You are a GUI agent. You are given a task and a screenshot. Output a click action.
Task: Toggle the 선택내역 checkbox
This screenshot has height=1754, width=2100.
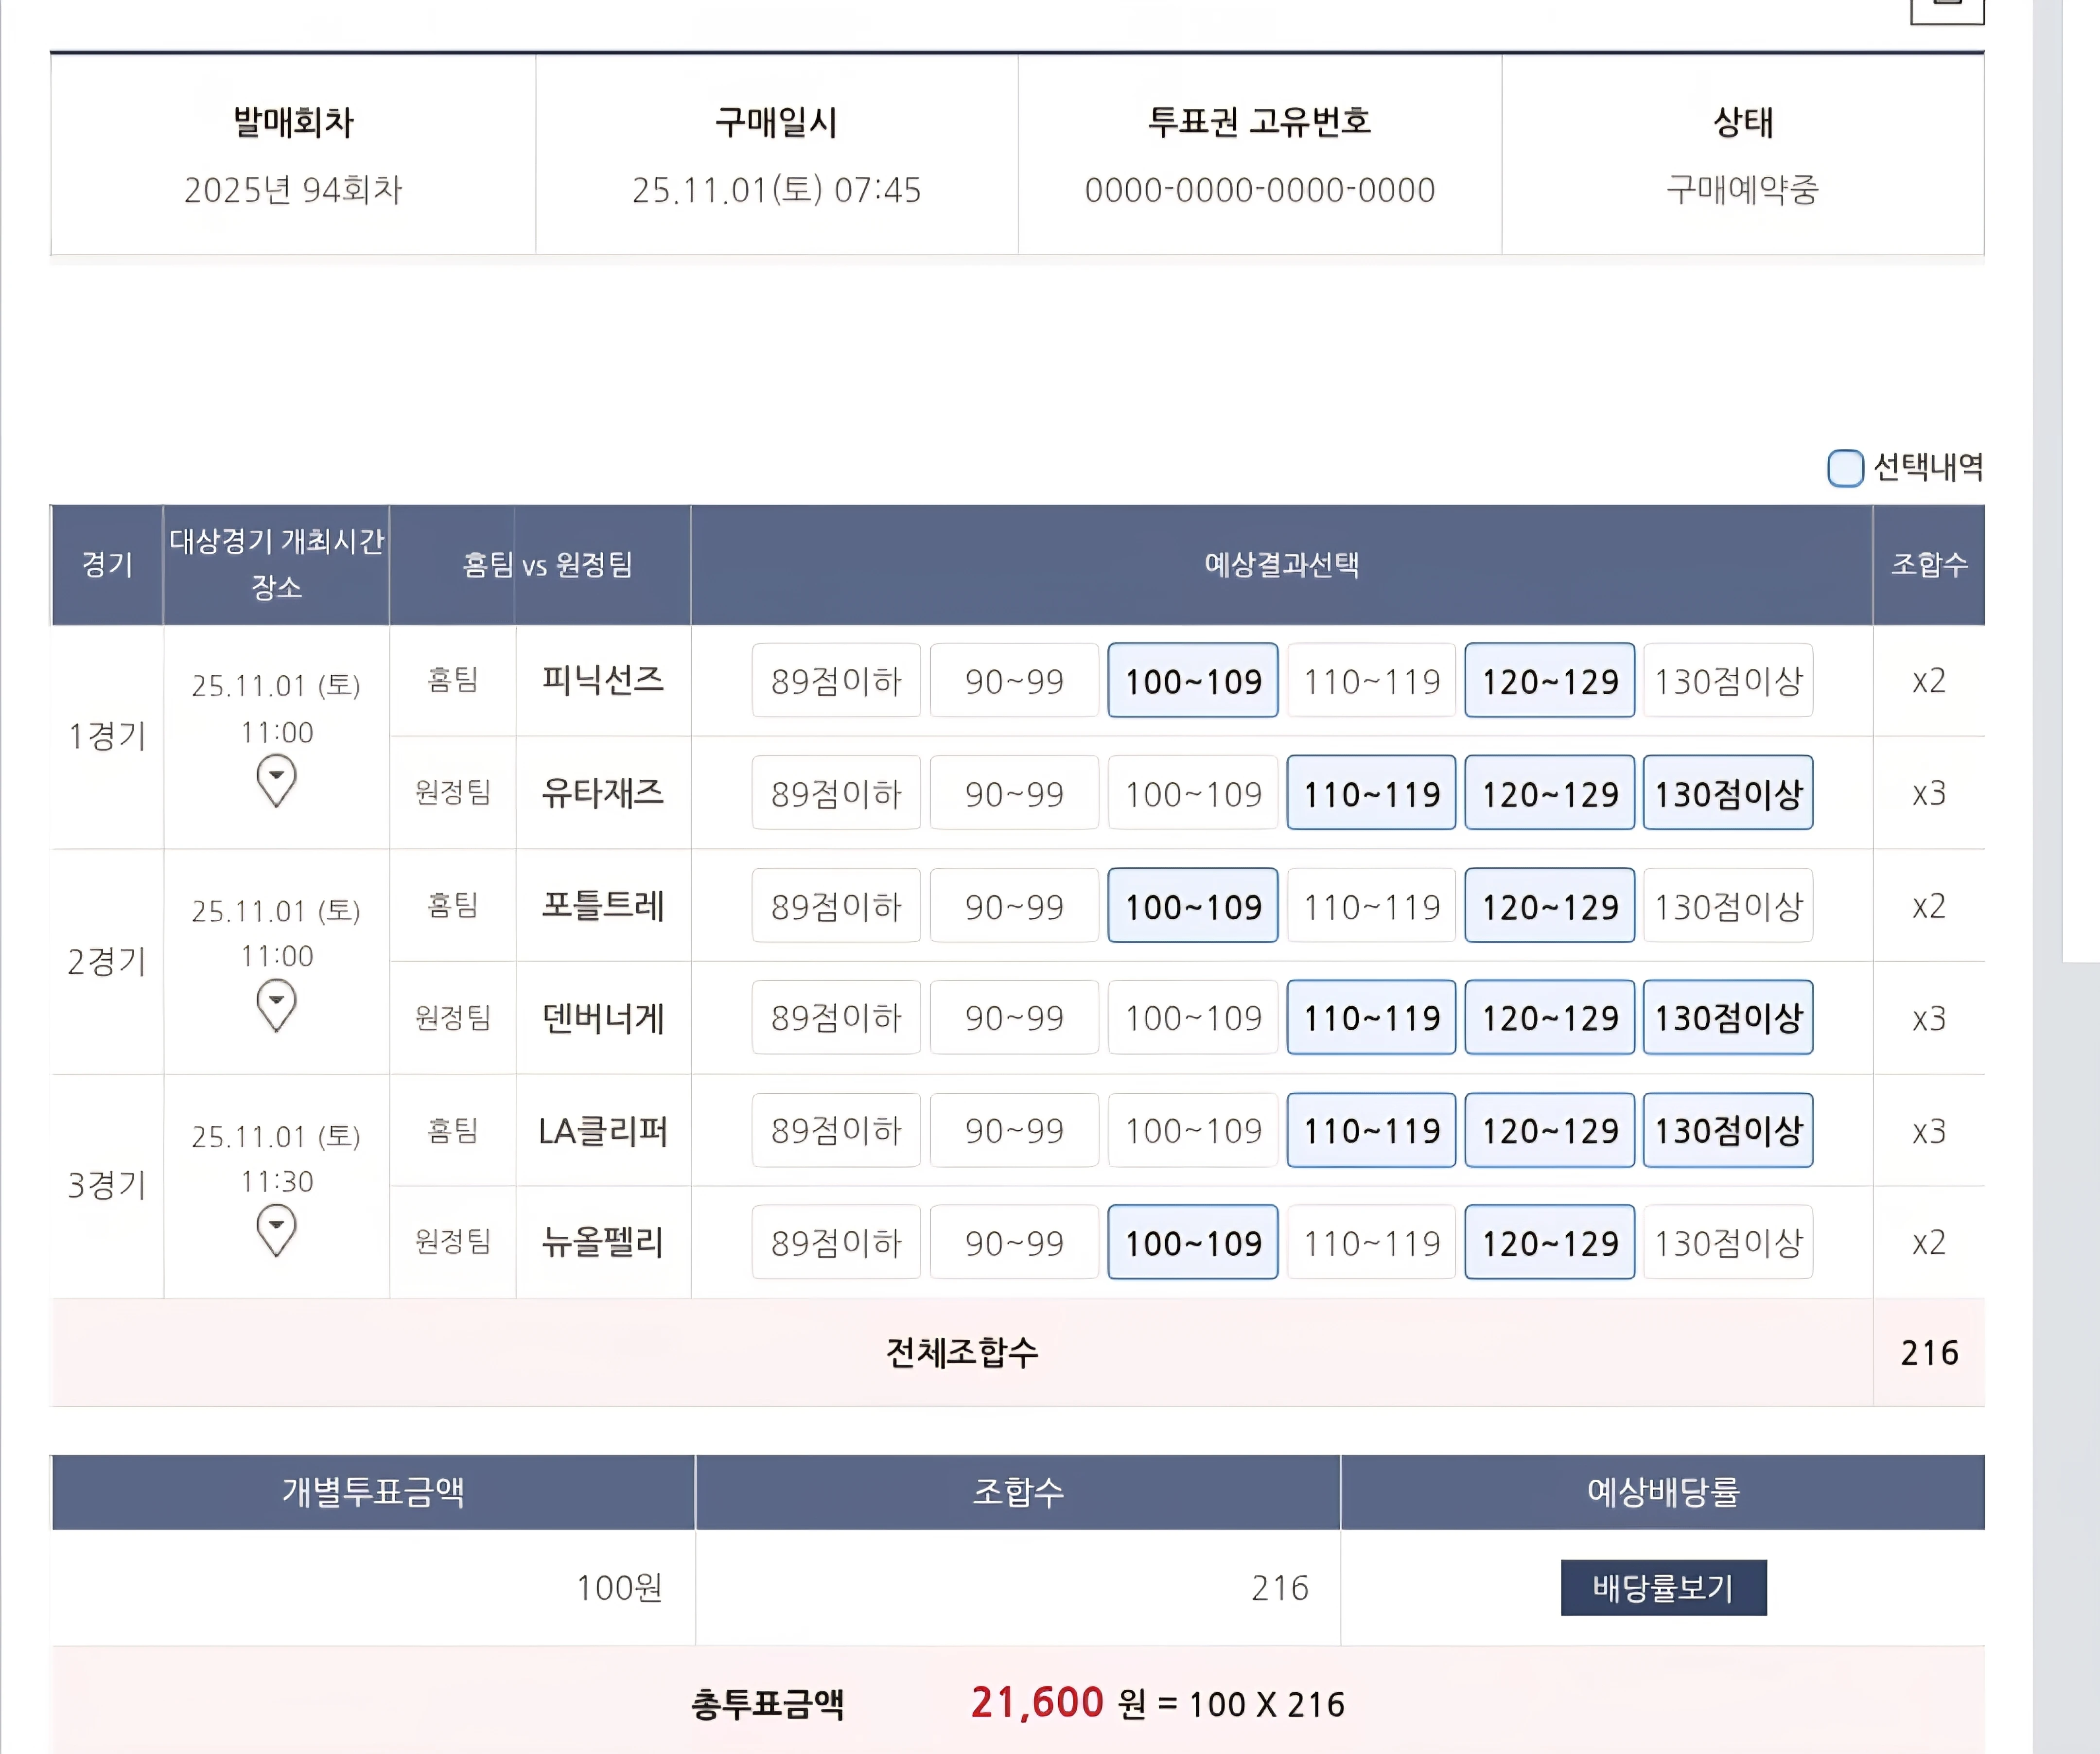point(1845,467)
